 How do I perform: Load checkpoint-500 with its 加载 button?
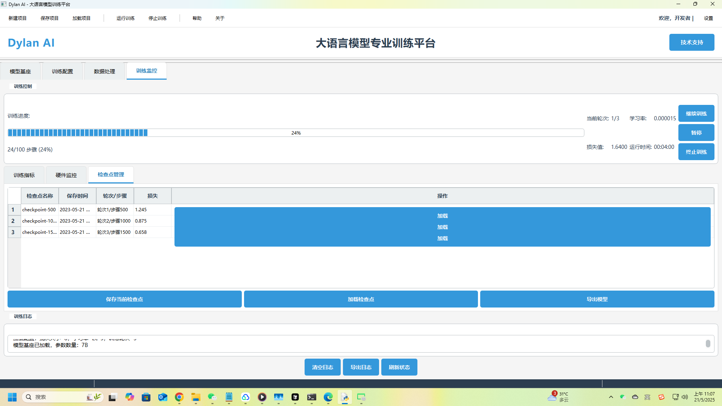point(442,216)
